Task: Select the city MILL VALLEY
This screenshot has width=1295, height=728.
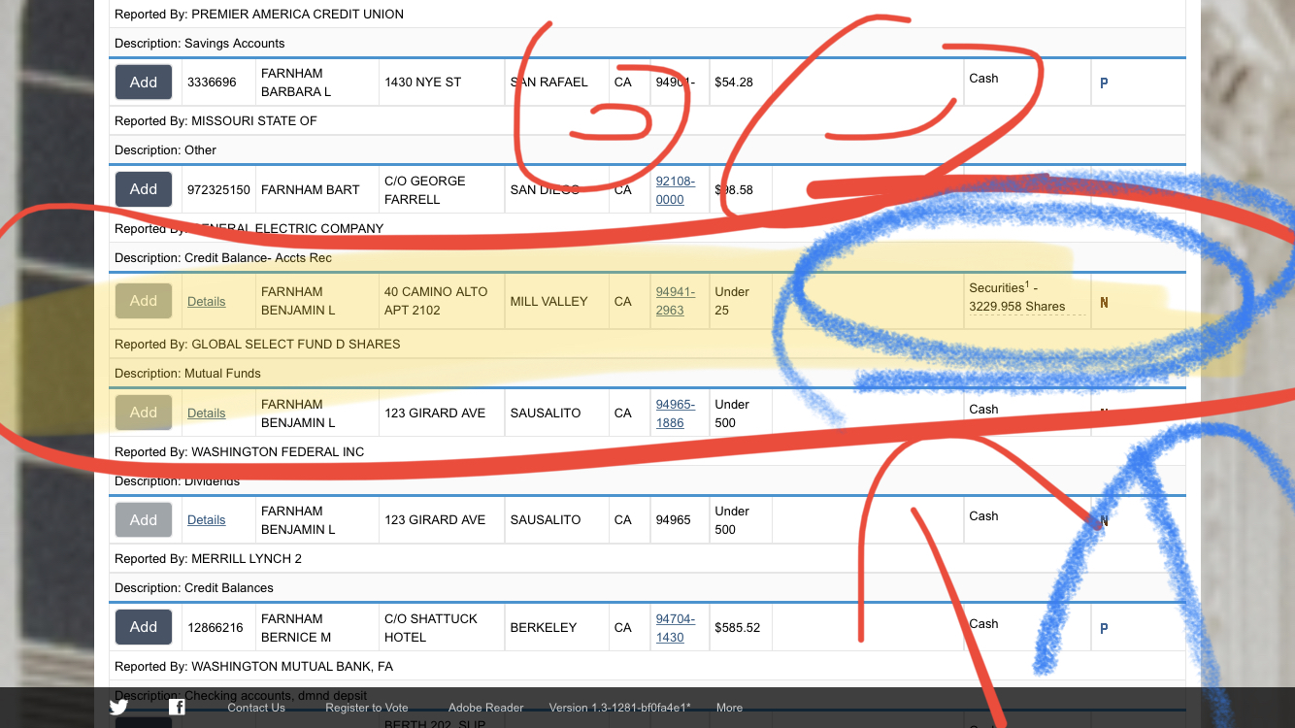Action: point(549,302)
